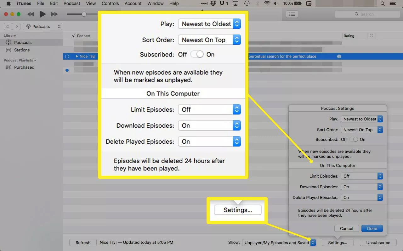
Task: Click "Nice Try! — Updated today at 5:05 PM"
Action: (x=136, y=242)
